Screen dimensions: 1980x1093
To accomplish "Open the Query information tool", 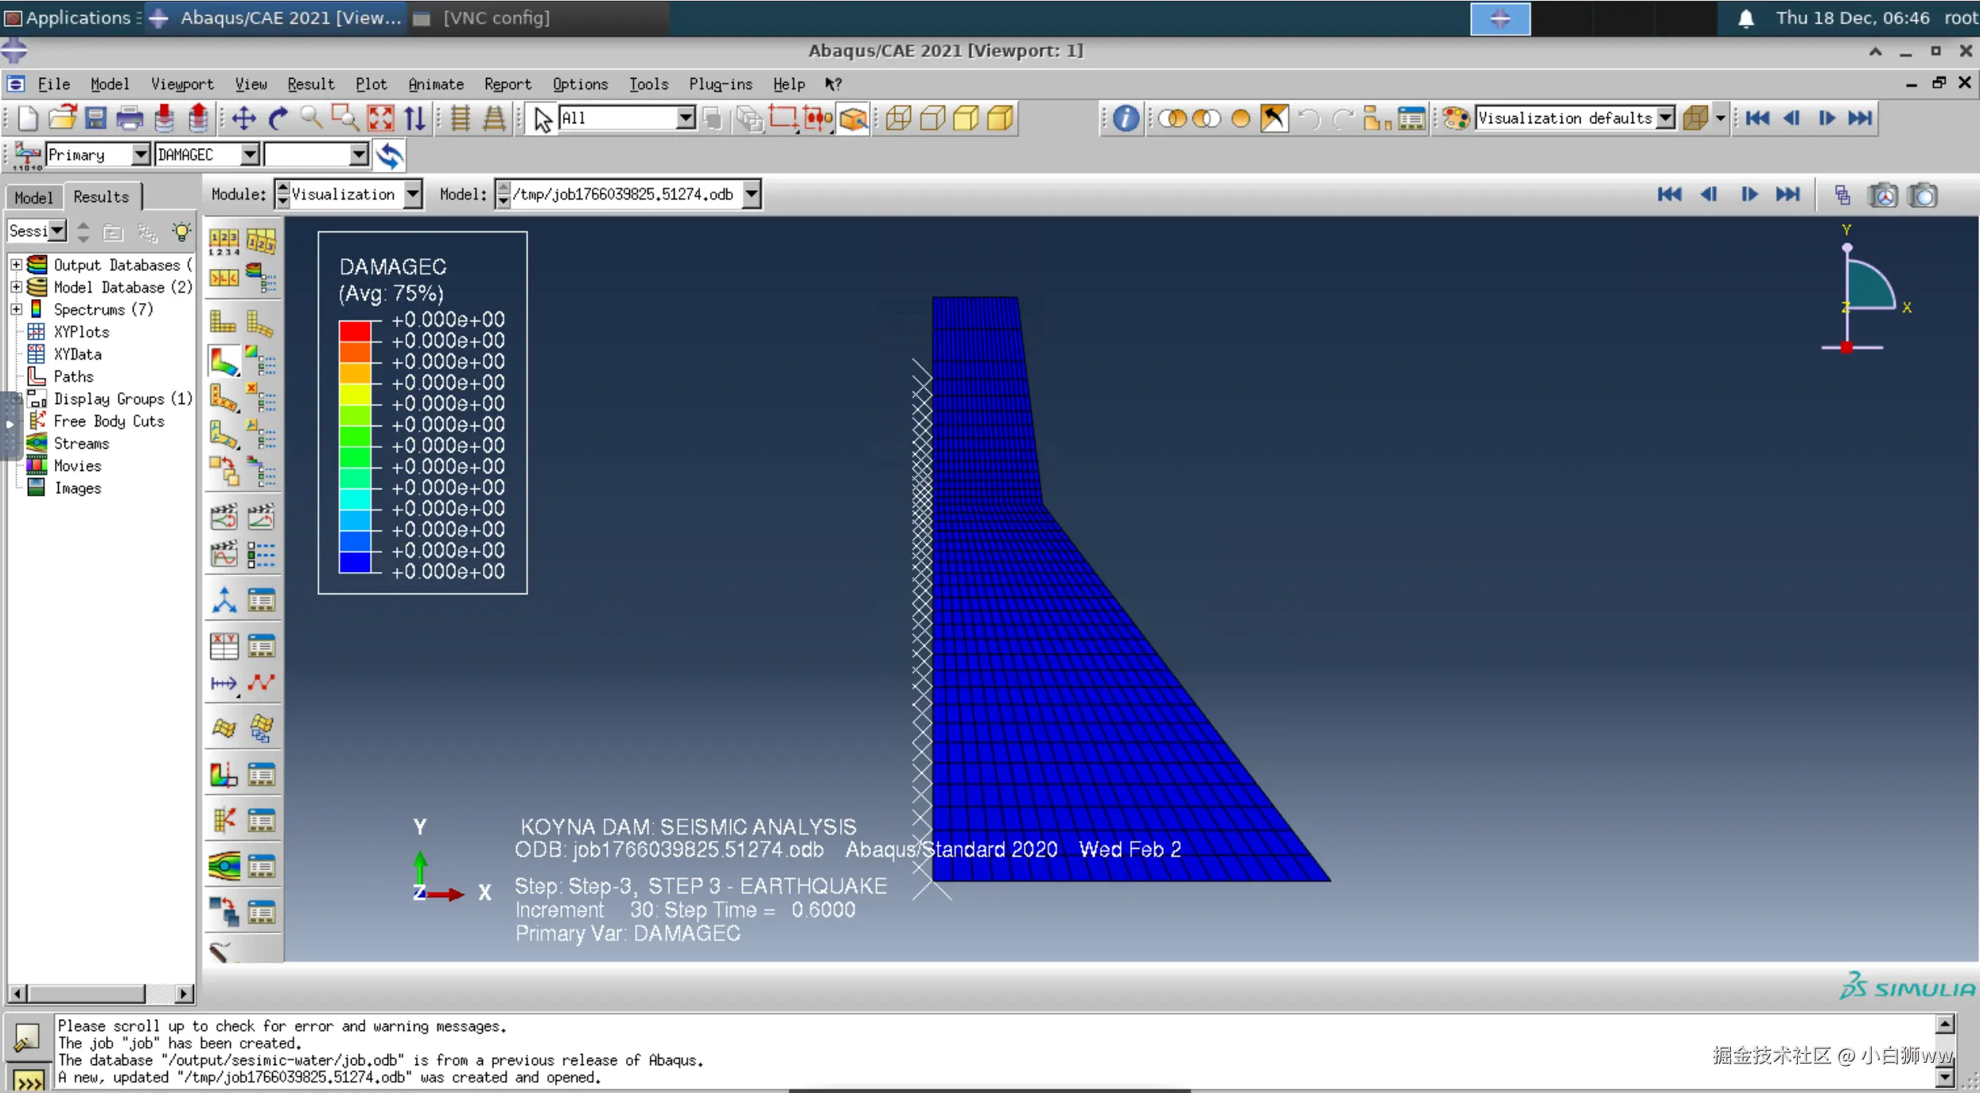I will (1125, 119).
